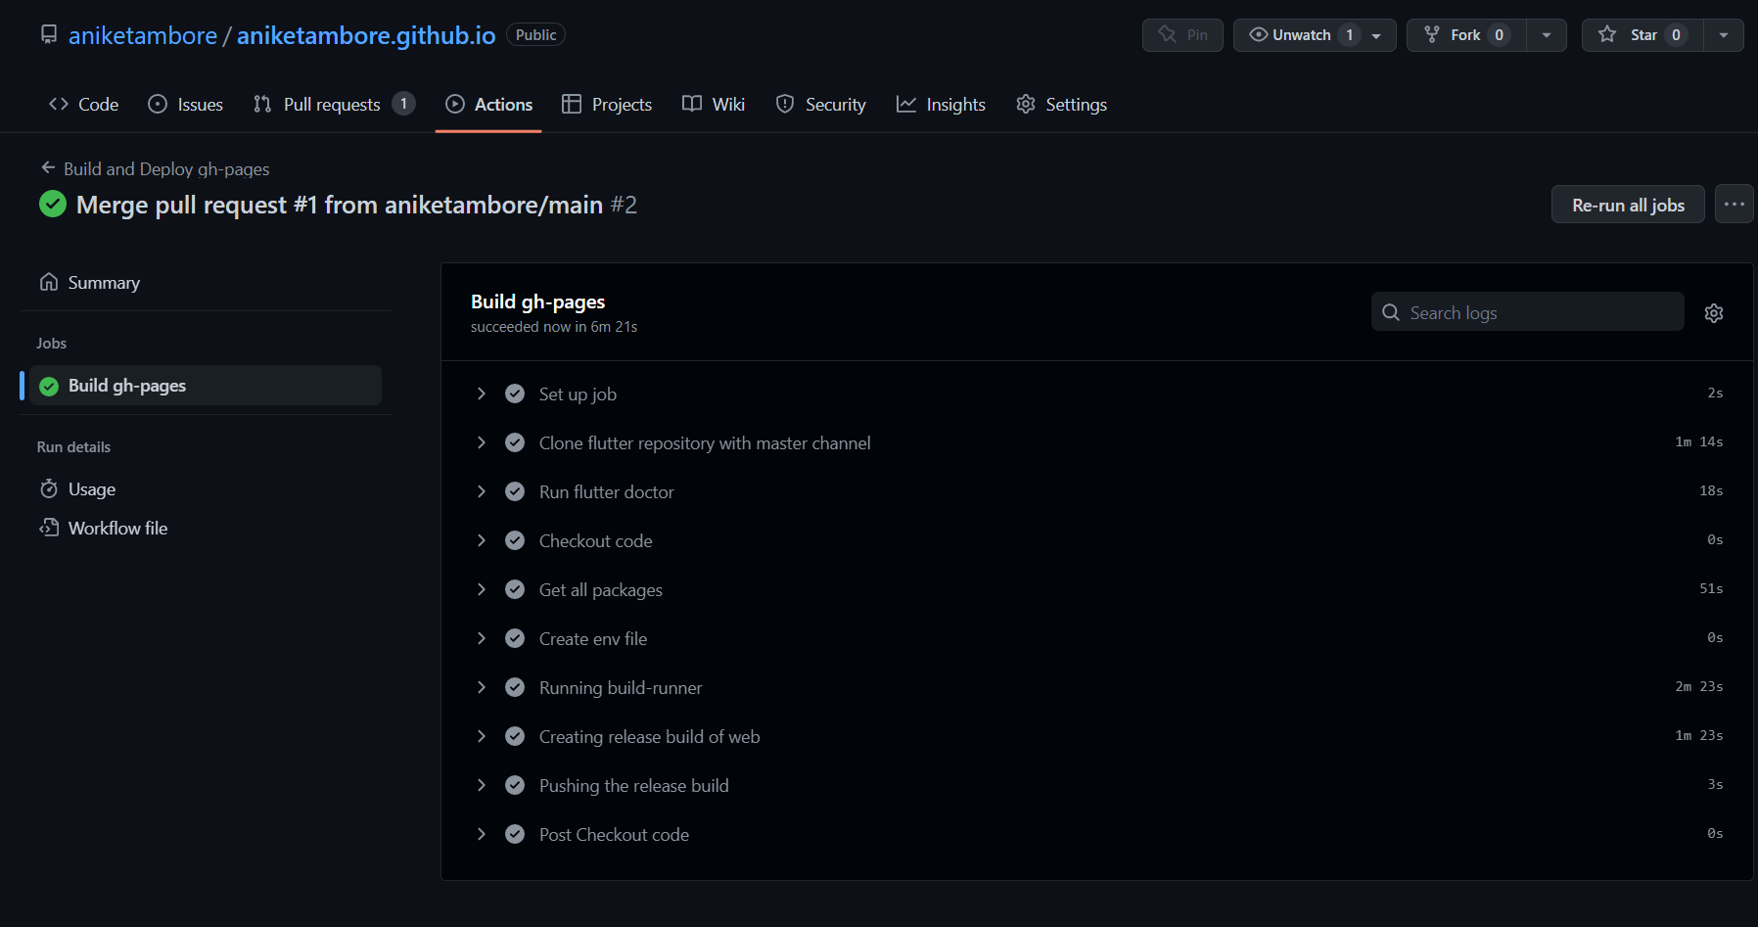Click the magnifier icon in Search logs

pyautogui.click(x=1391, y=312)
